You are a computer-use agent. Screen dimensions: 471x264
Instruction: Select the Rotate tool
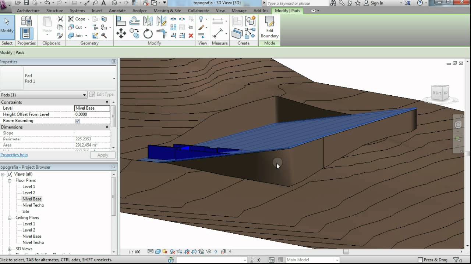tap(148, 34)
